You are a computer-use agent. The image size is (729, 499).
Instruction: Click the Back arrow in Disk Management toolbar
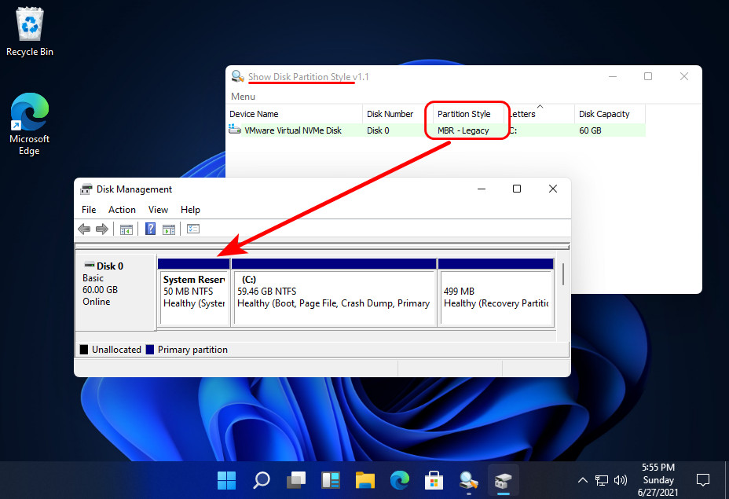coord(84,229)
